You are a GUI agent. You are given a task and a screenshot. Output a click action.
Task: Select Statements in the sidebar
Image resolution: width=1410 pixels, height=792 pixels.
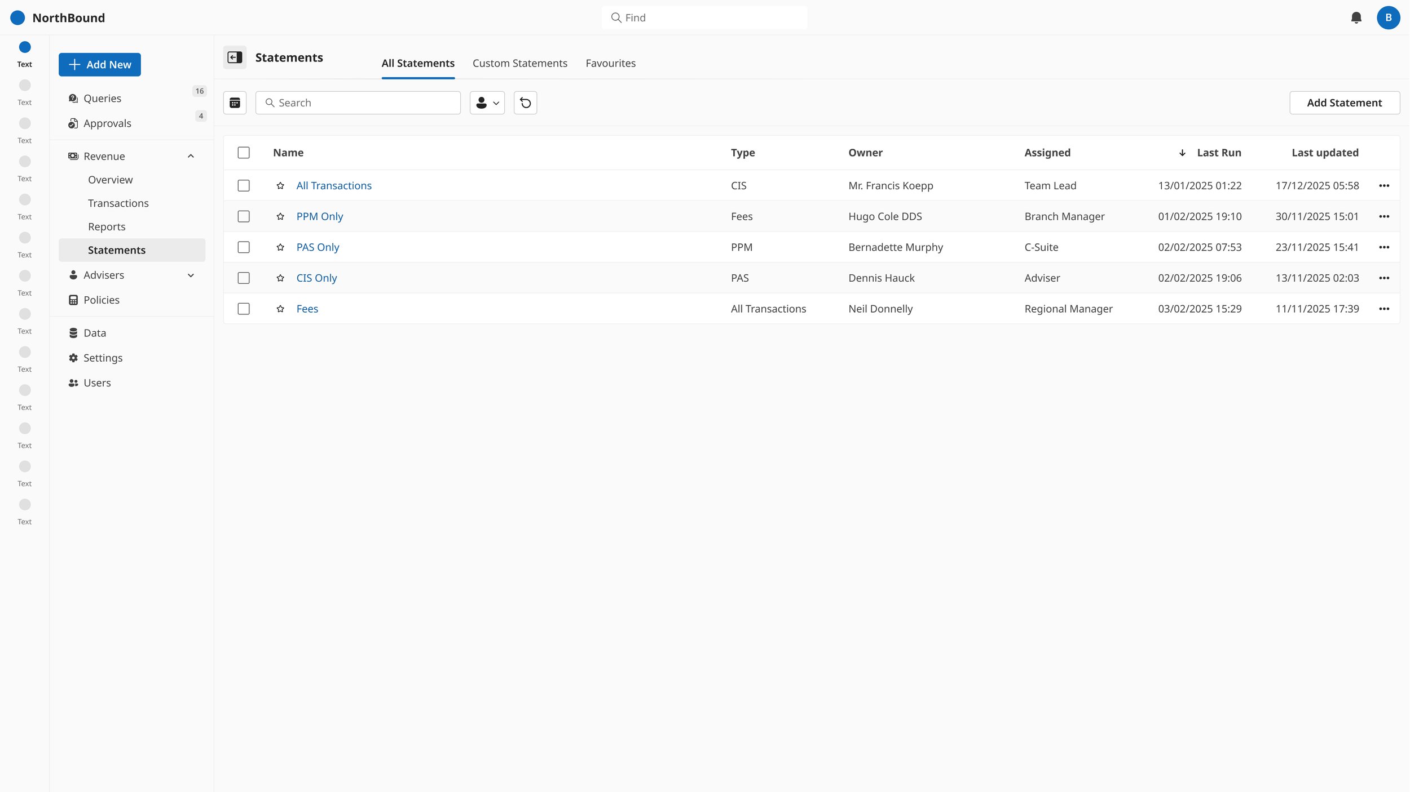pos(132,250)
